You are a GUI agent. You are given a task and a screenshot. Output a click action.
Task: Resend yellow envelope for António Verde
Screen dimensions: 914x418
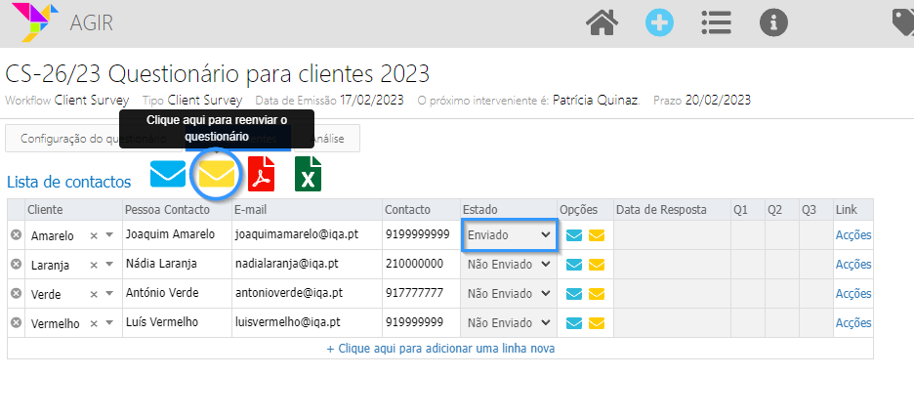click(x=597, y=294)
